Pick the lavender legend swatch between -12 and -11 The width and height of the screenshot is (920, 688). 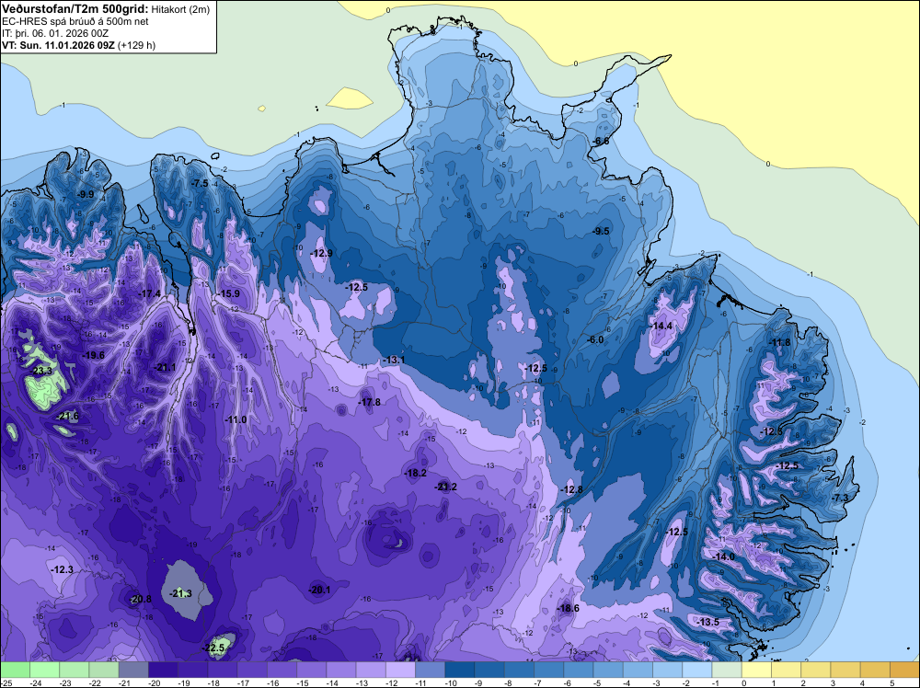pyautogui.click(x=400, y=670)
